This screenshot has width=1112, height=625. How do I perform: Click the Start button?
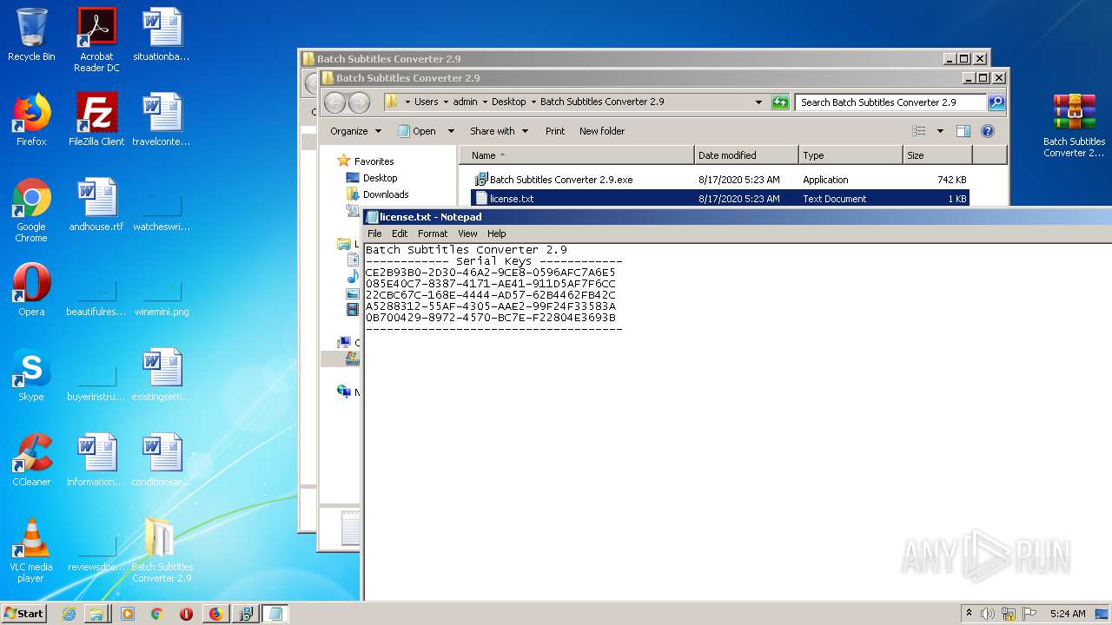click(x=24, y=614)
